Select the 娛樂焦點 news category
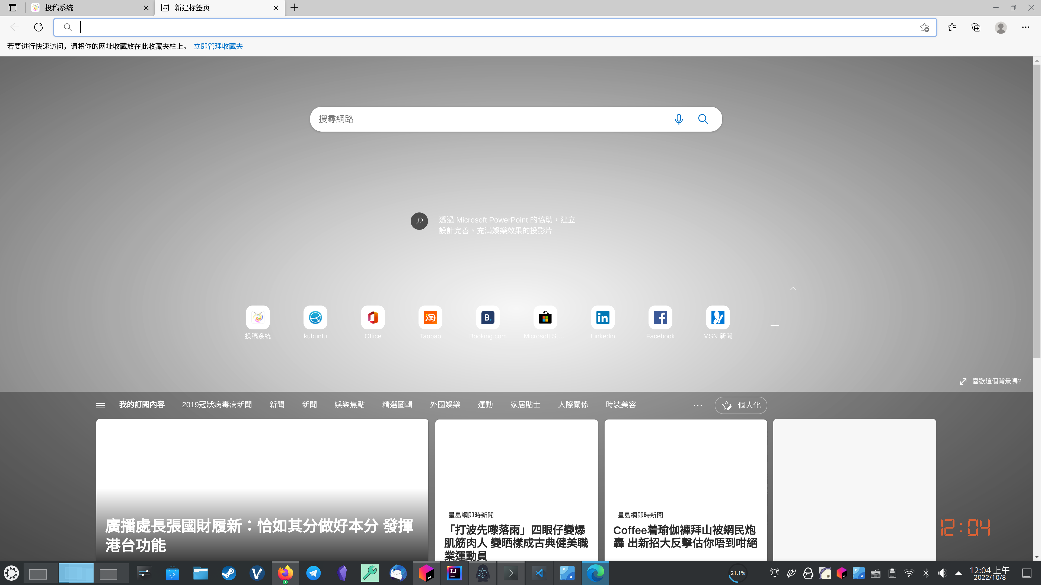Viewport: 1041px width, 585px height. 349,405
